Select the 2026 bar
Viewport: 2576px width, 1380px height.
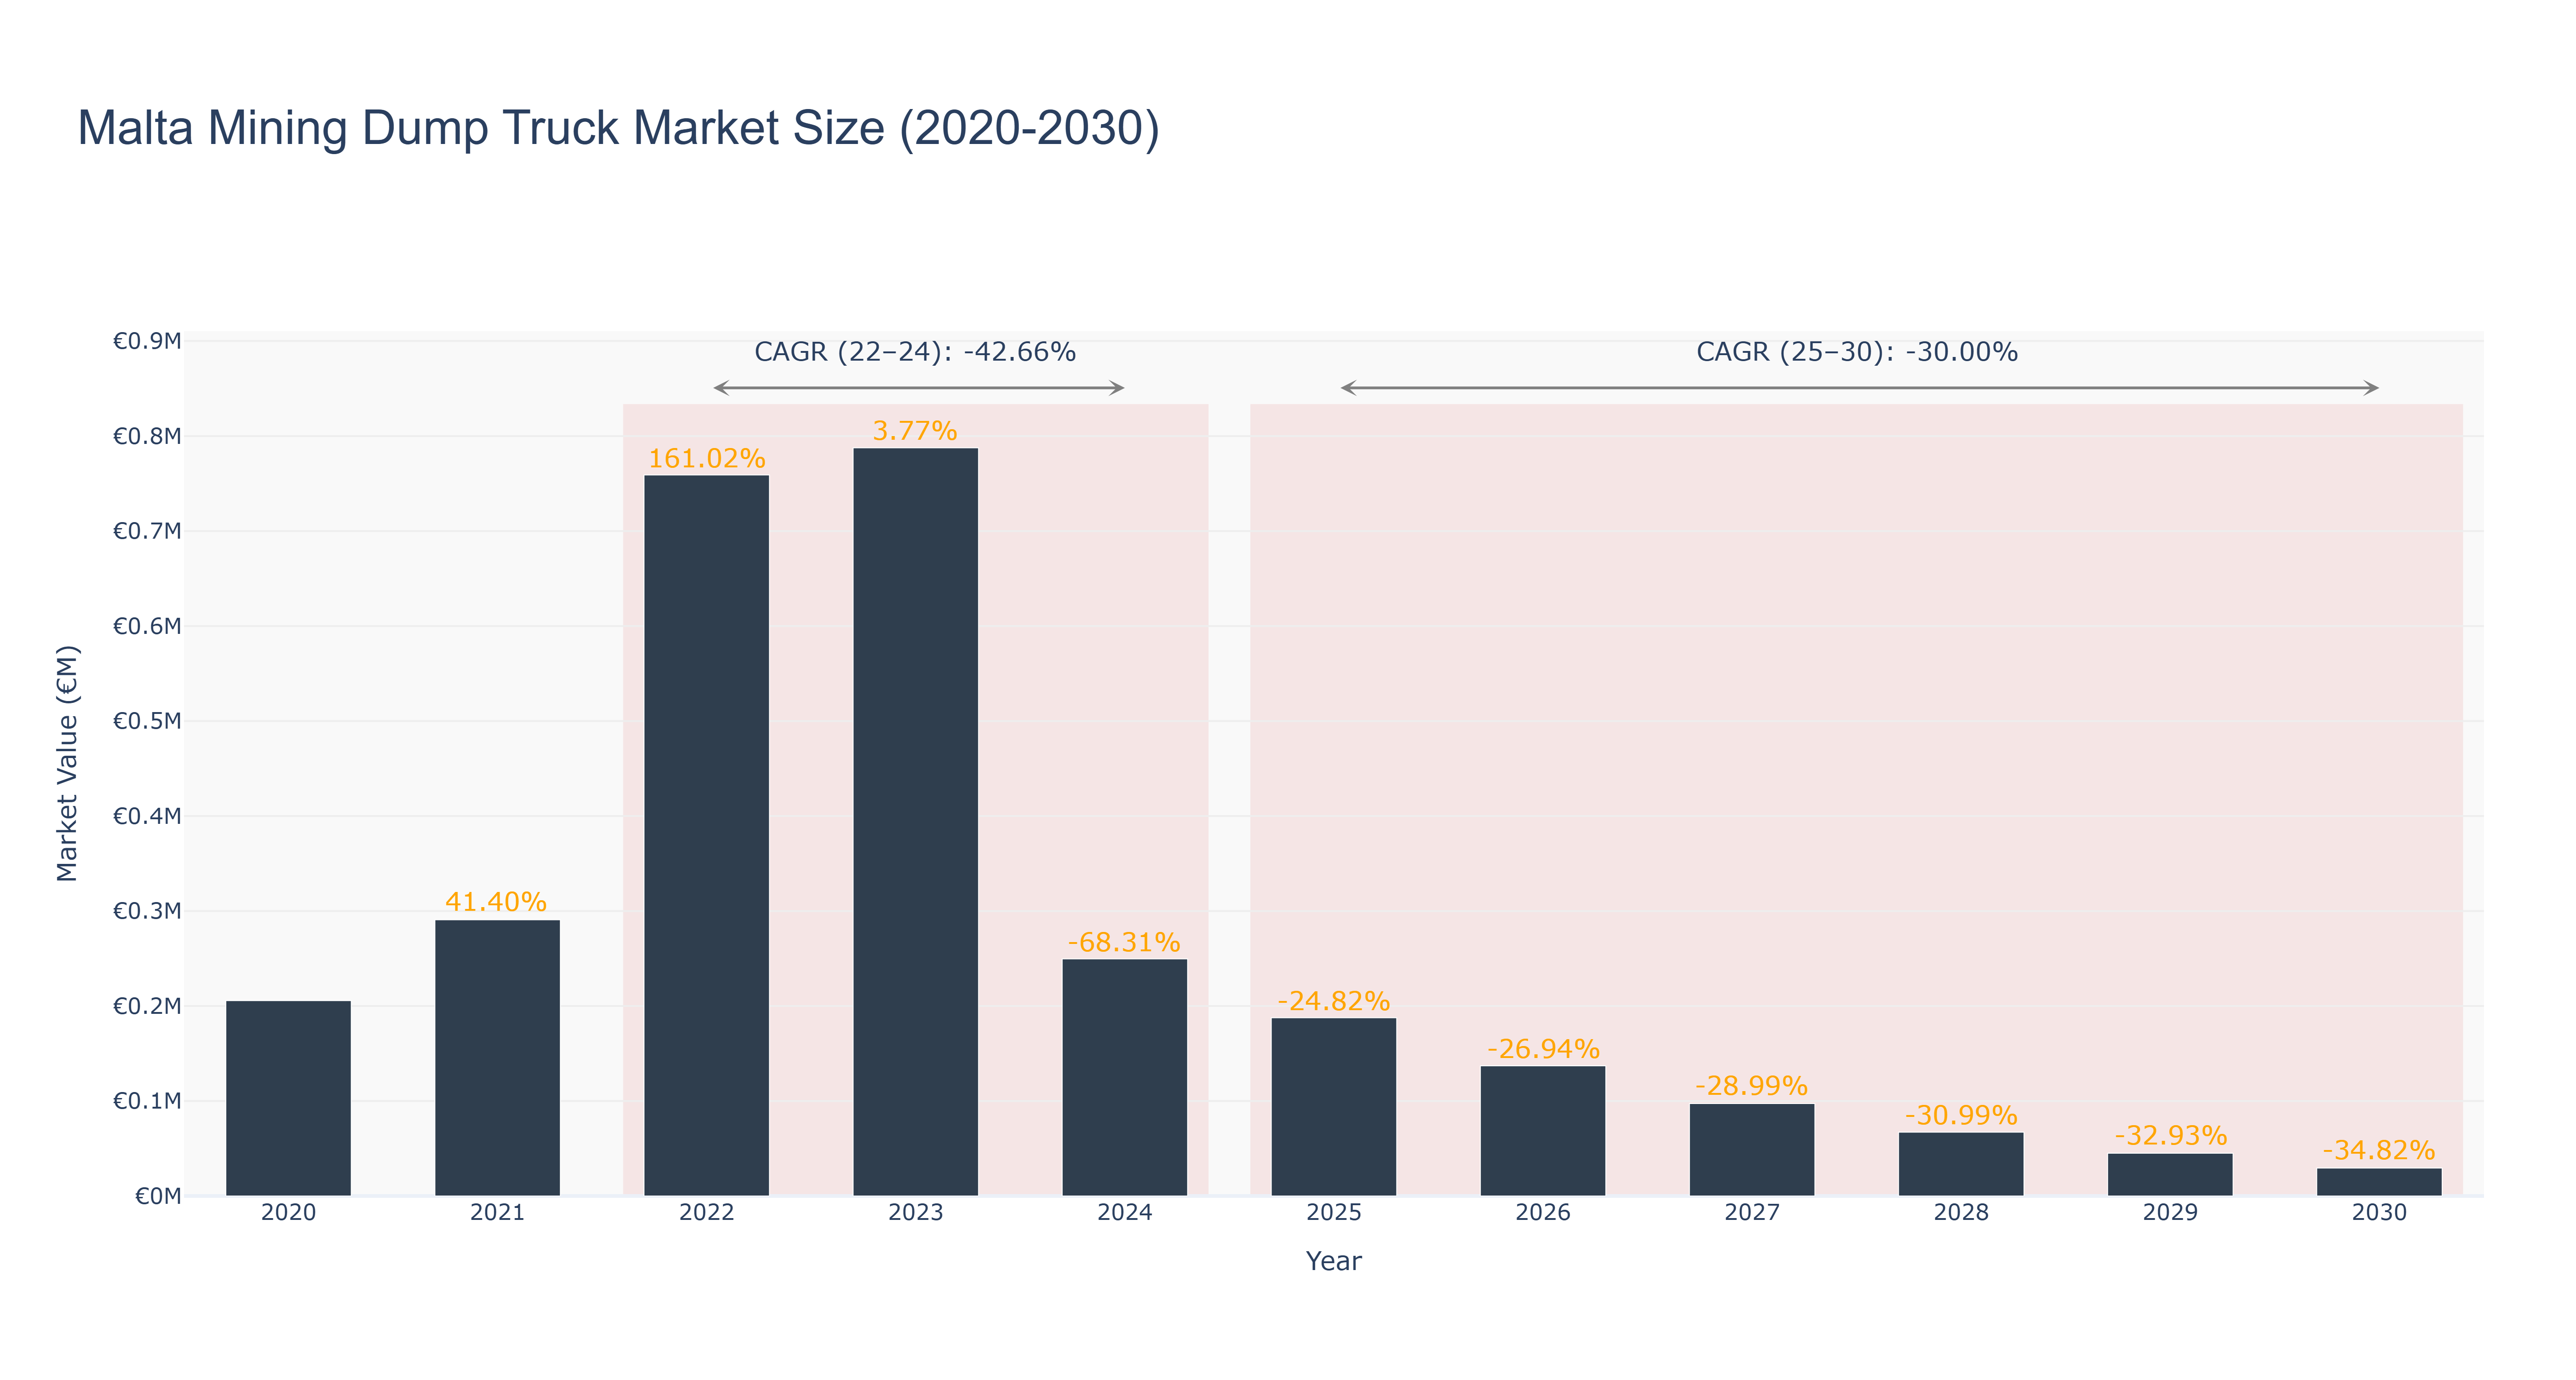[1542, 1130]
